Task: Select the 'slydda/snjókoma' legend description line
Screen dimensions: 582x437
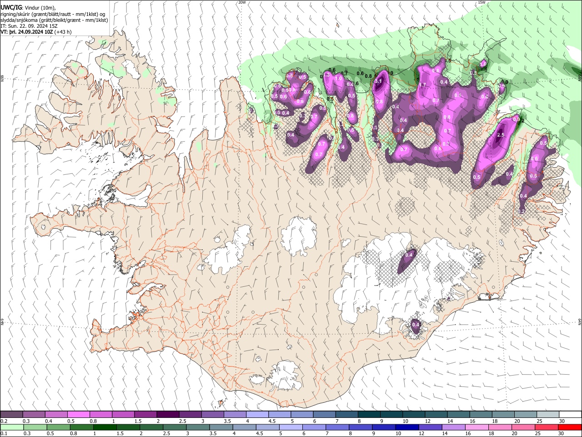Action: pyautogui.click(x=54, y=20)
